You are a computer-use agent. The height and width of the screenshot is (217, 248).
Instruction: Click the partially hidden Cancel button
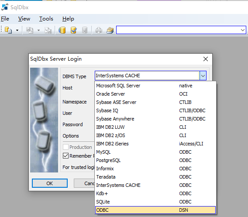tap(84, 183)
